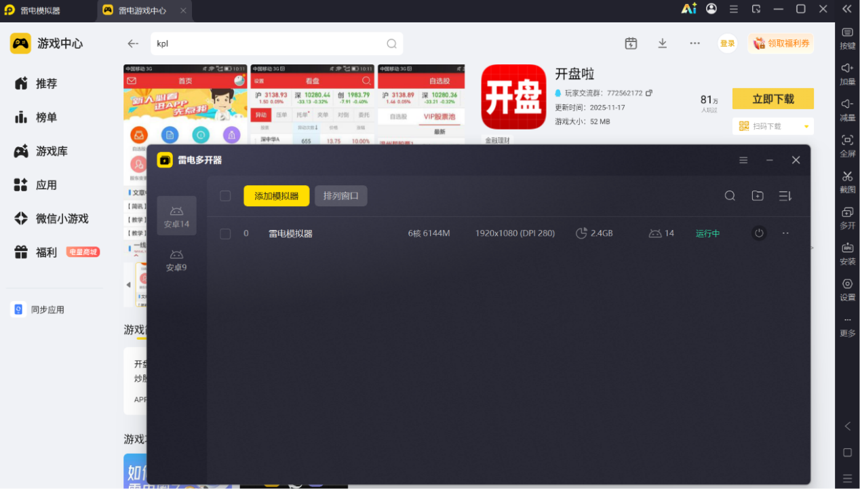Click the 添加模拟器 button
Viewport: 860px width, 489px height.
coord(277,196)
